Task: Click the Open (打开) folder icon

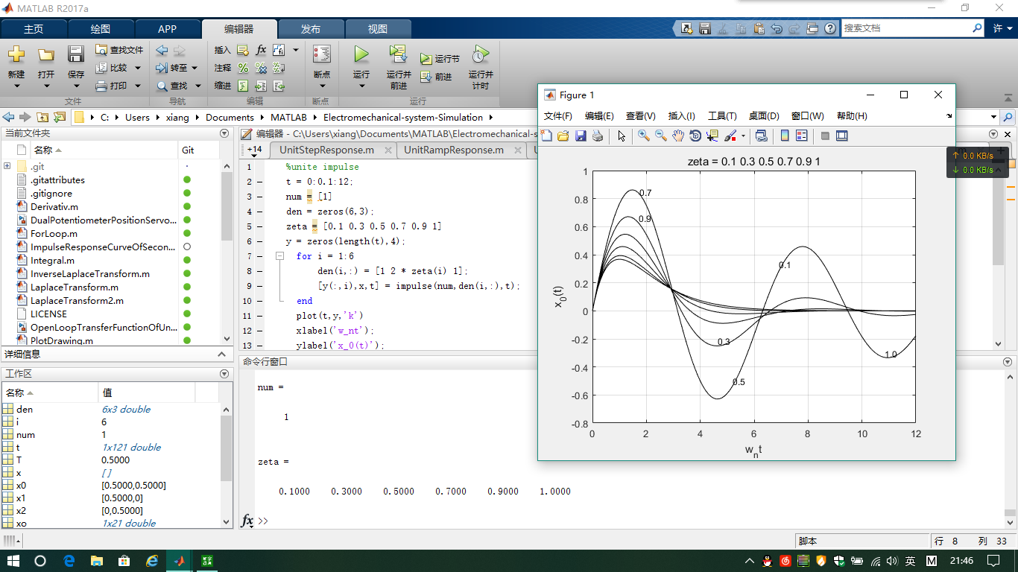Action: coord(46,54)
